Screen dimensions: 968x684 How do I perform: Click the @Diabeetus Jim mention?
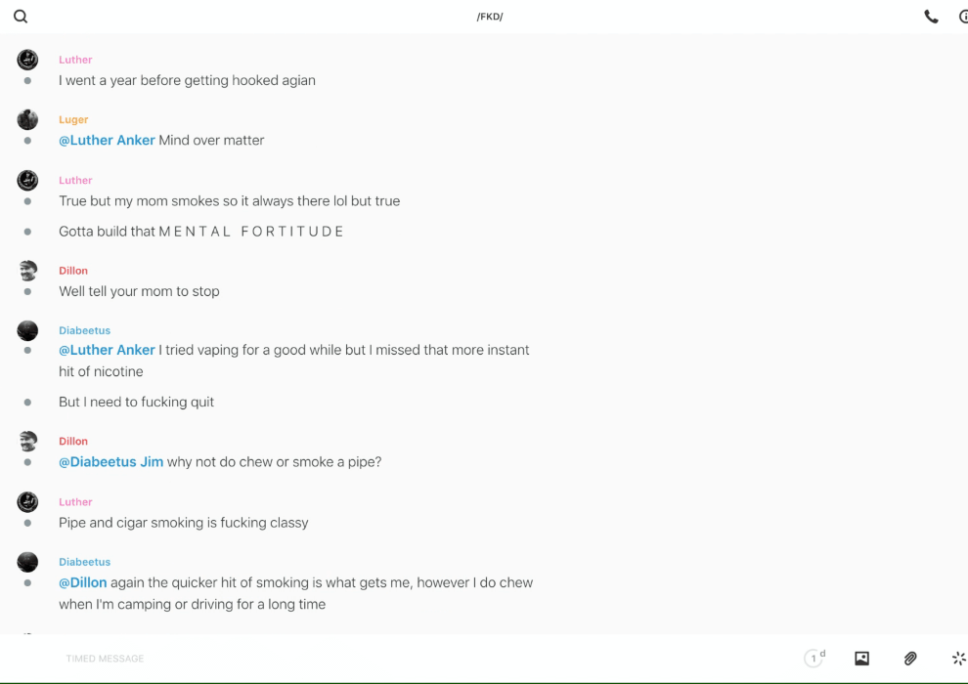tap(110, 462)
